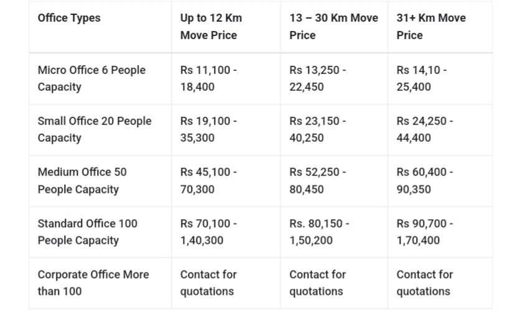Select the Up to 12 Km Move Price header
This screenshot has height=316, width=505.
[x=211, y=27]
